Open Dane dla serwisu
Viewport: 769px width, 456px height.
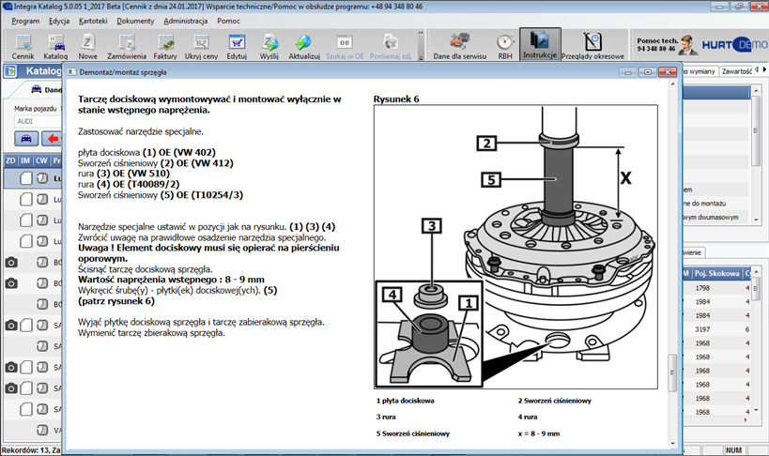459,46
